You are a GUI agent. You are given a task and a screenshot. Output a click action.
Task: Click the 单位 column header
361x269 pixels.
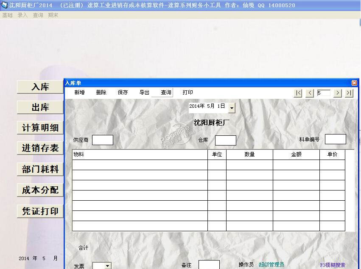(x=217, y=154)
